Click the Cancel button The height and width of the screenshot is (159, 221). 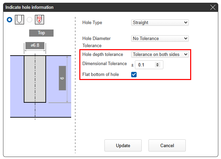pos(167,145)
